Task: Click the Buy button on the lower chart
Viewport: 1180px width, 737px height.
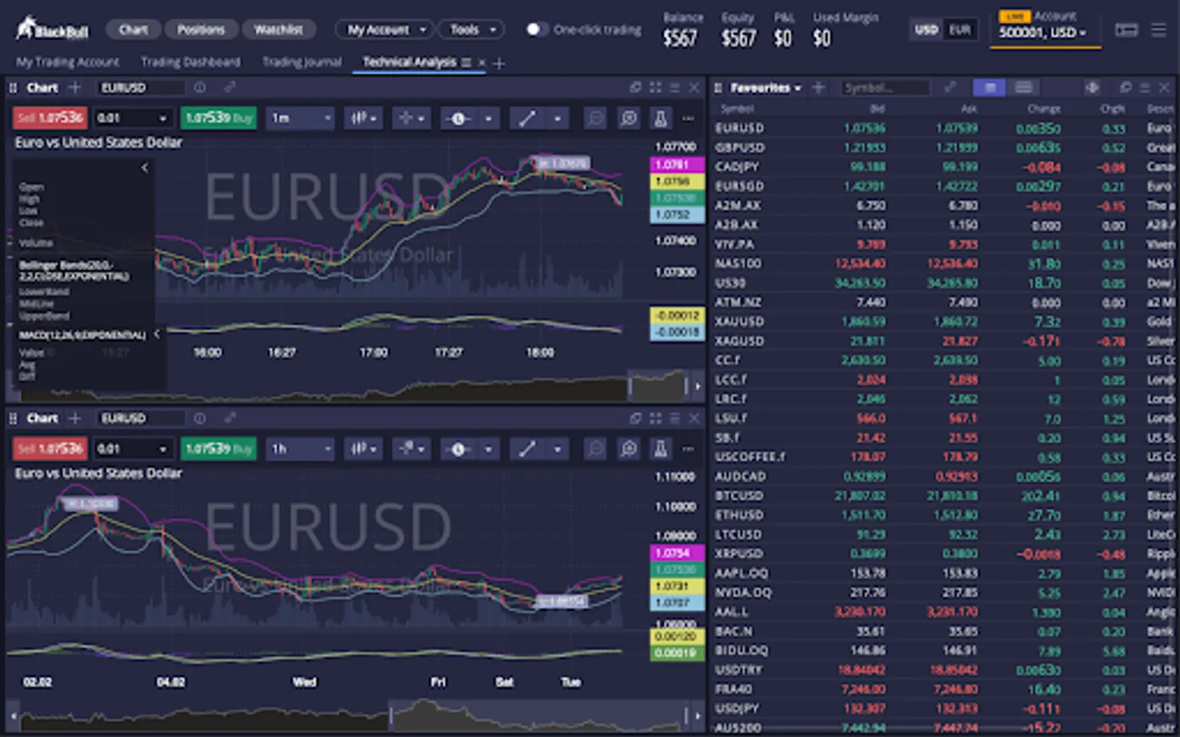Action: point(218,449)
